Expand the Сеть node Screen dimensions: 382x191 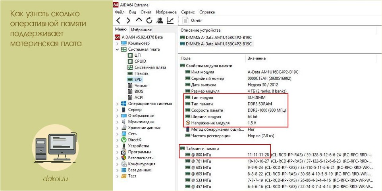click(118, 134)
